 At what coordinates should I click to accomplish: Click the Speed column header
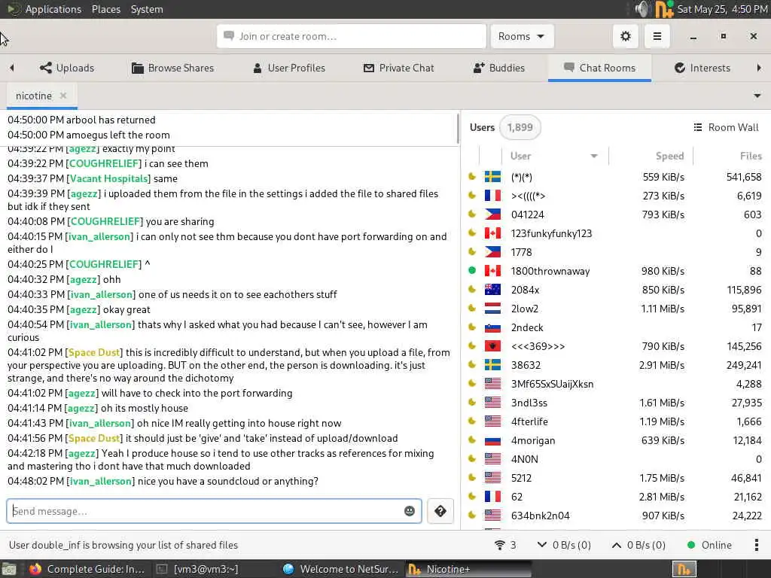(669, 157)
